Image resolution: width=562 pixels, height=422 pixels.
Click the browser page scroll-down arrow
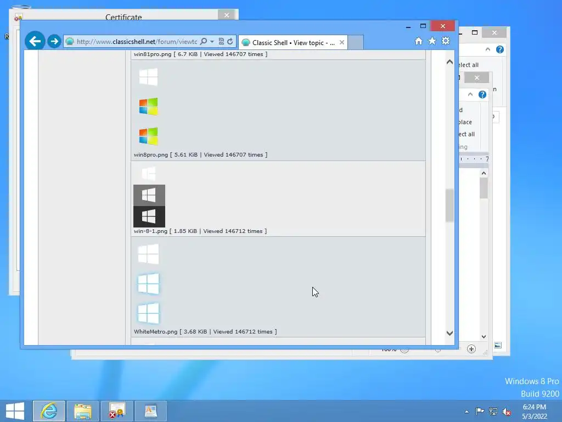click(x=449, y=334)
